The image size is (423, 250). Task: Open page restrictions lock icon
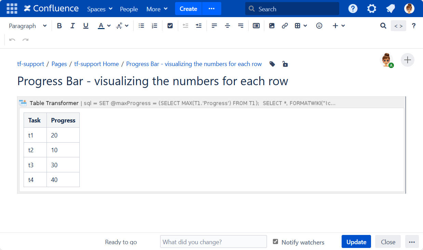(285, 64)
